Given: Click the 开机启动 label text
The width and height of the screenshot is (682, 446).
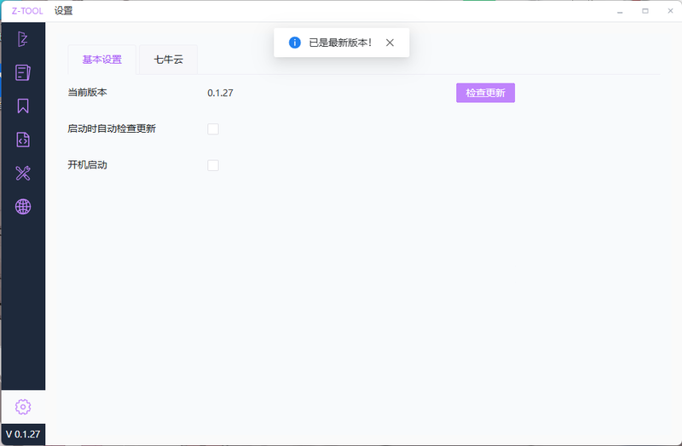Looking at the screenshot, I should 88,165.
